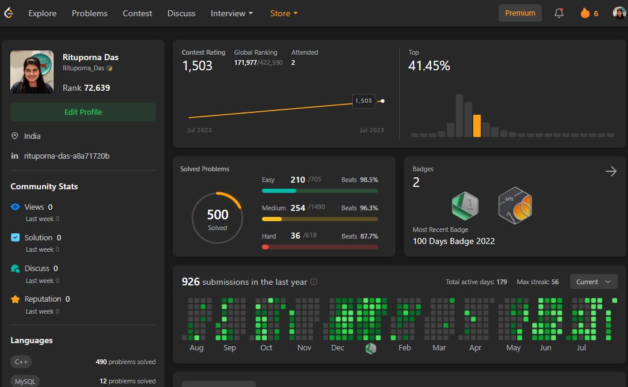Screen dimensions: 628x387
Task: Click the 100 Days Badge 2022 label
Action: (454, 241)
